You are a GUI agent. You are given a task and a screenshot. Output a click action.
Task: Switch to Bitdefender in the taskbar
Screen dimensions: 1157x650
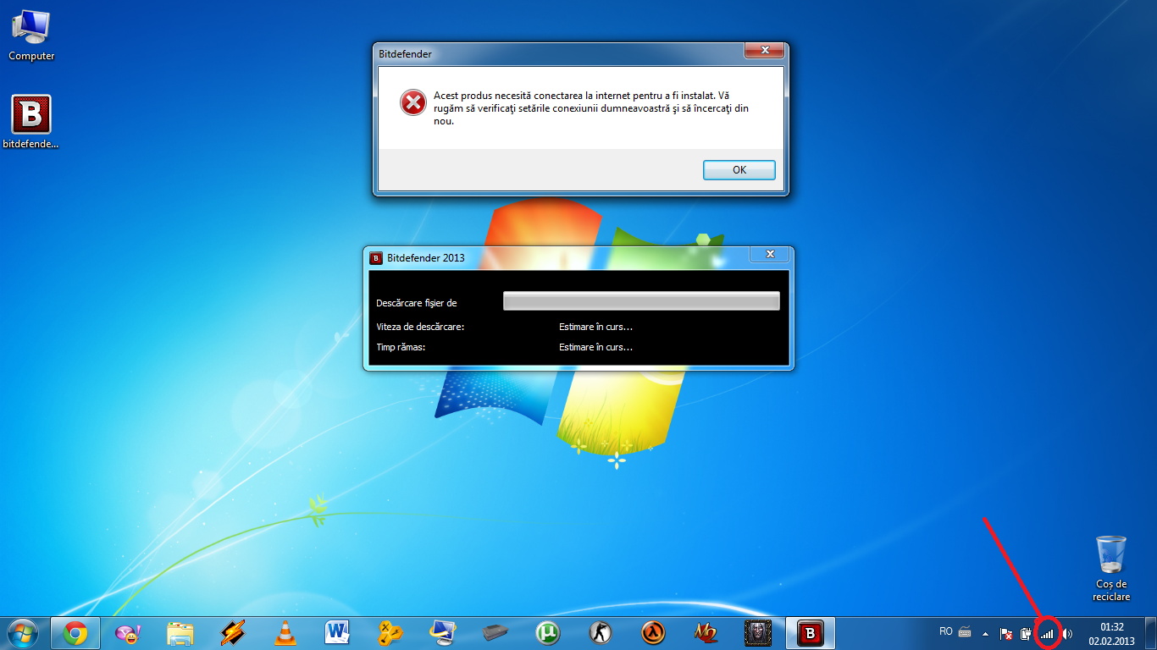coord(811,633)
